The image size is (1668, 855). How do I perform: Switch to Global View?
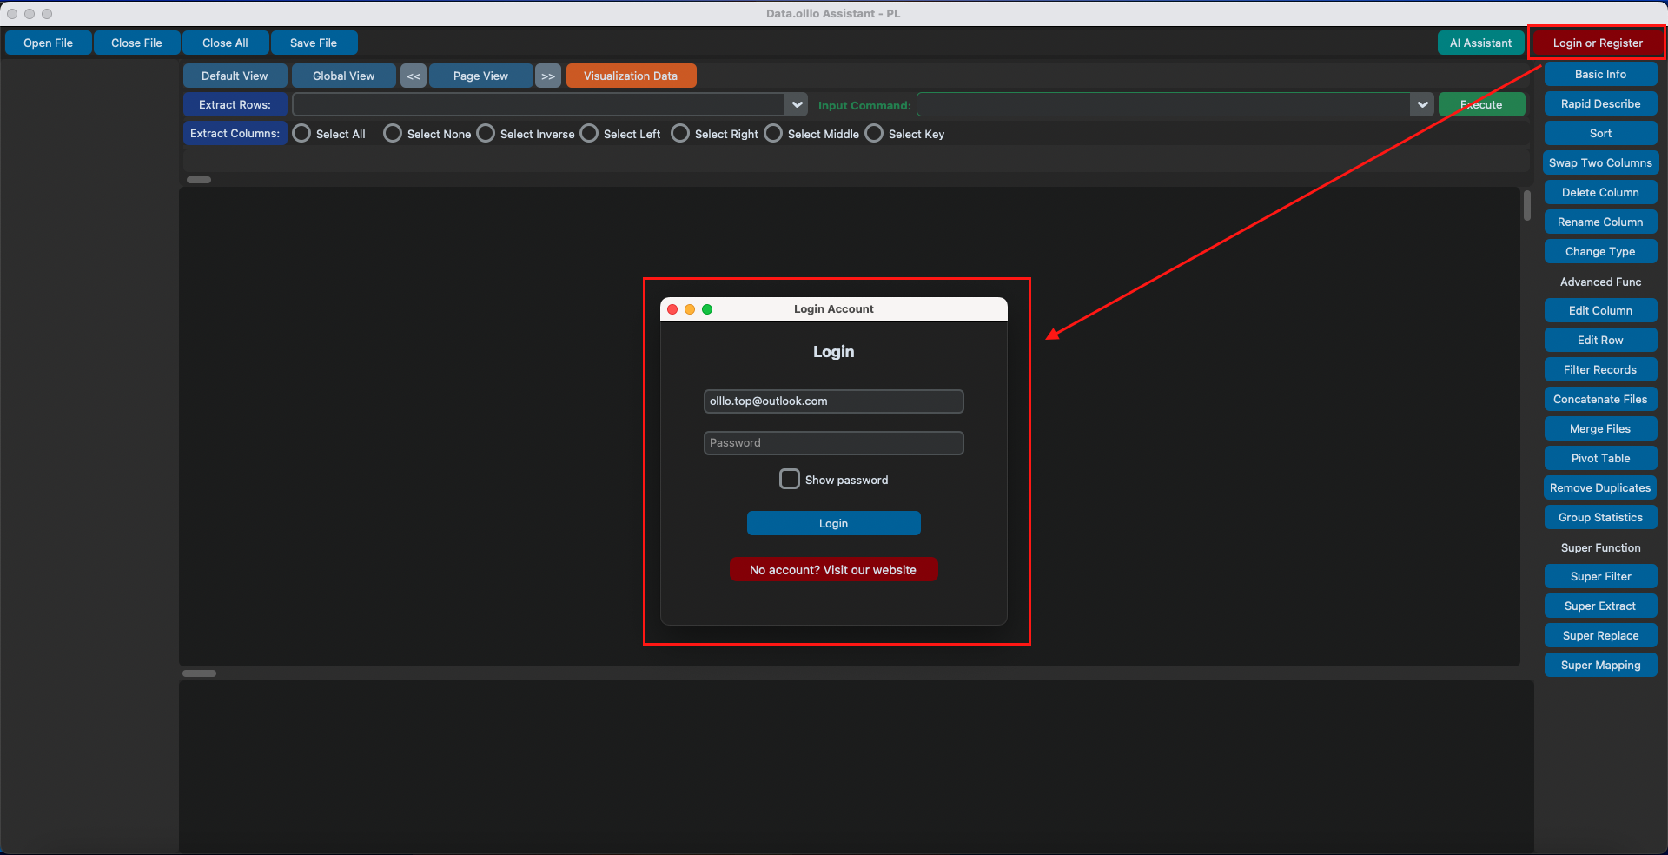click(x=344, y=76)
